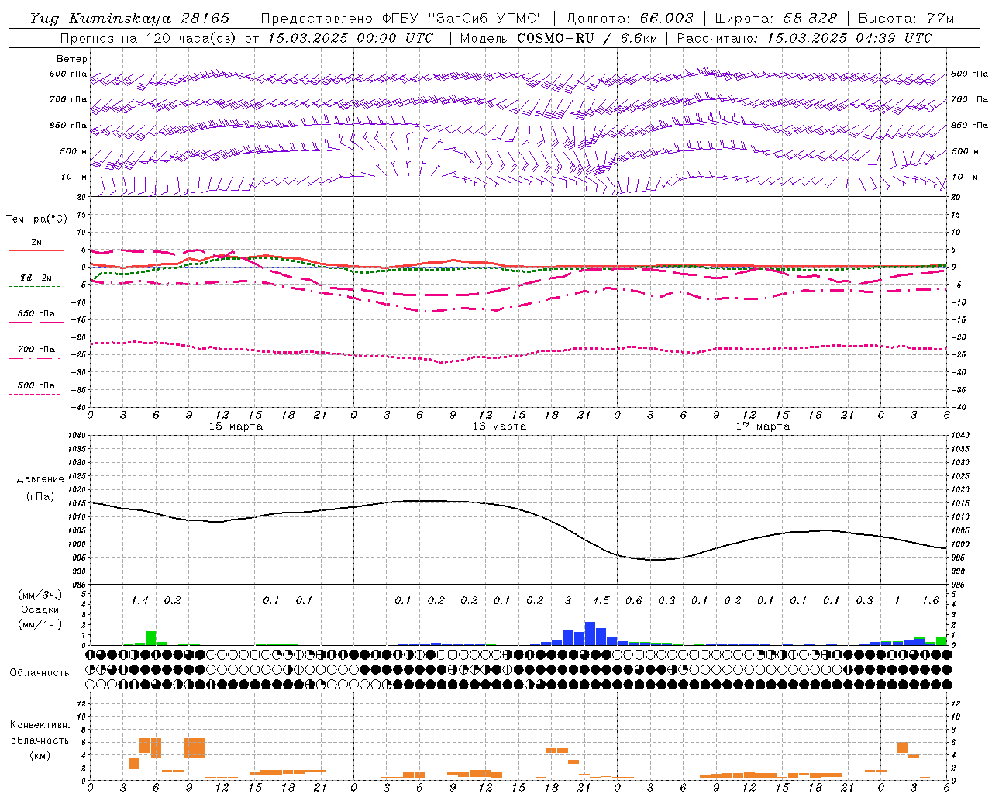992x794 pixels.
Task: Click the 0.6 three-hour precipitation value
Action: point(634,601)
